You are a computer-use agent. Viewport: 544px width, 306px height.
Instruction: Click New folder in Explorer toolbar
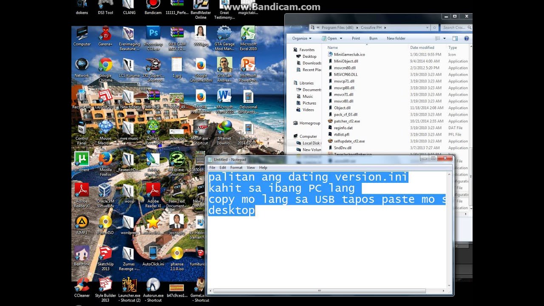click(x=396, y=38)
